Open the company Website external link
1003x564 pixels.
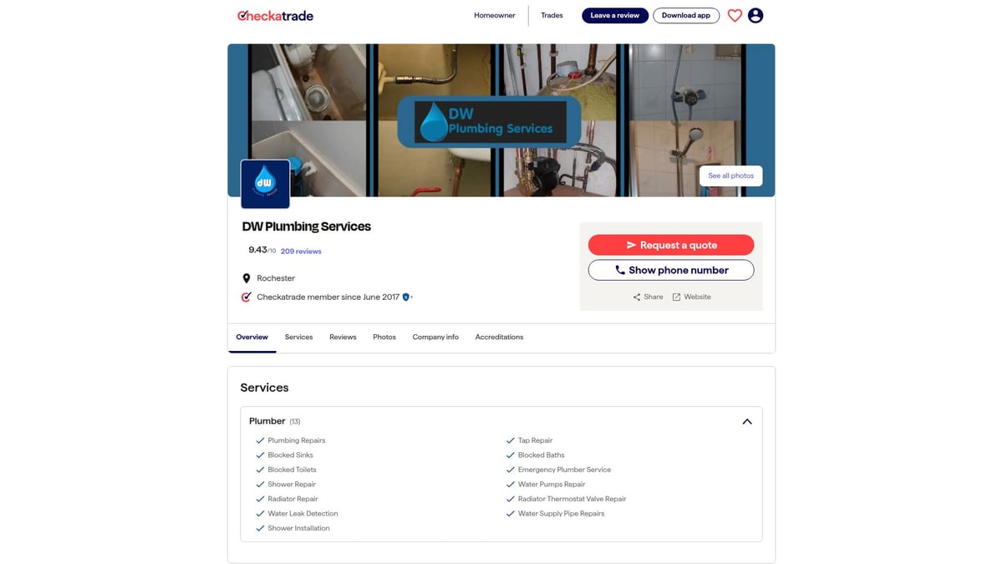[692, 297]
